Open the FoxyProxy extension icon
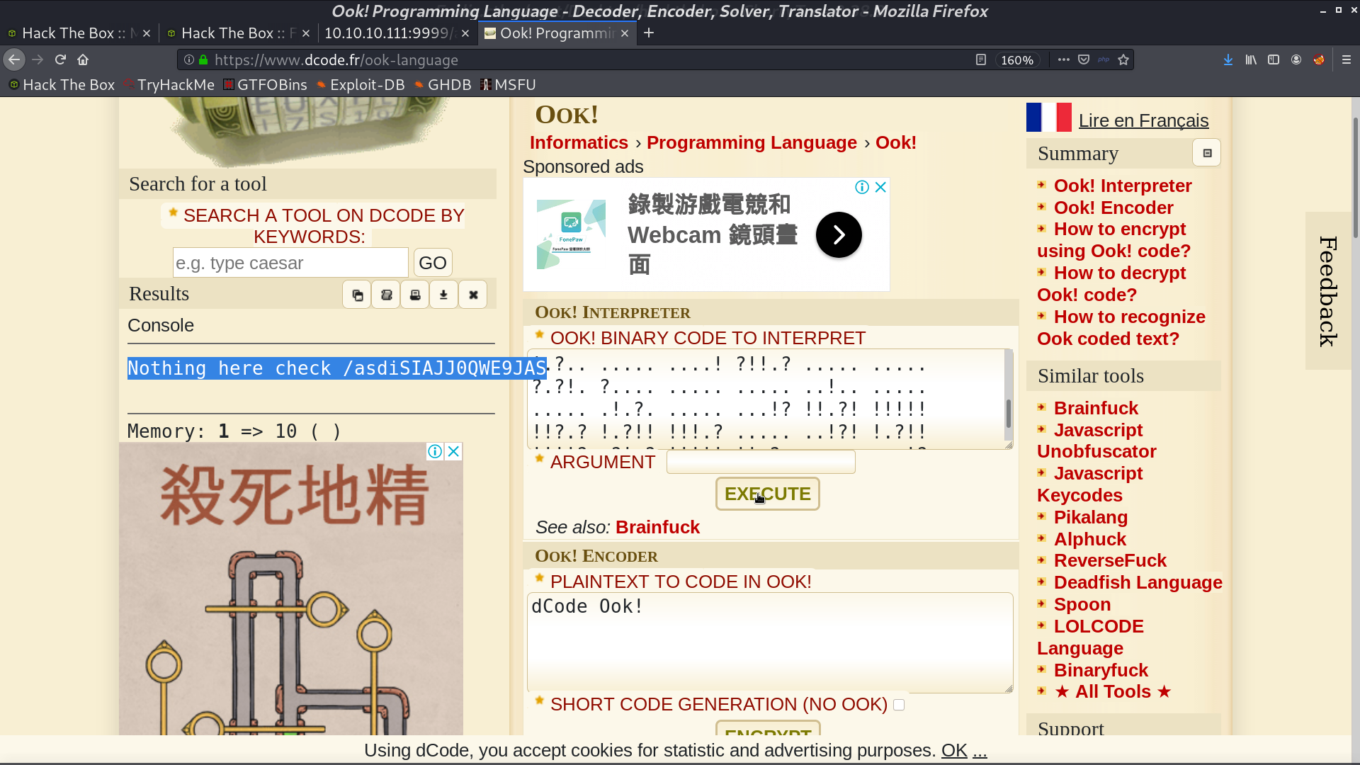Screen dimensions: 1360x765 [x=1319, y=60]
